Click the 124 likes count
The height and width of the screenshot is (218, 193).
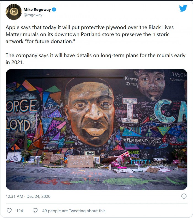click(20, 211)
